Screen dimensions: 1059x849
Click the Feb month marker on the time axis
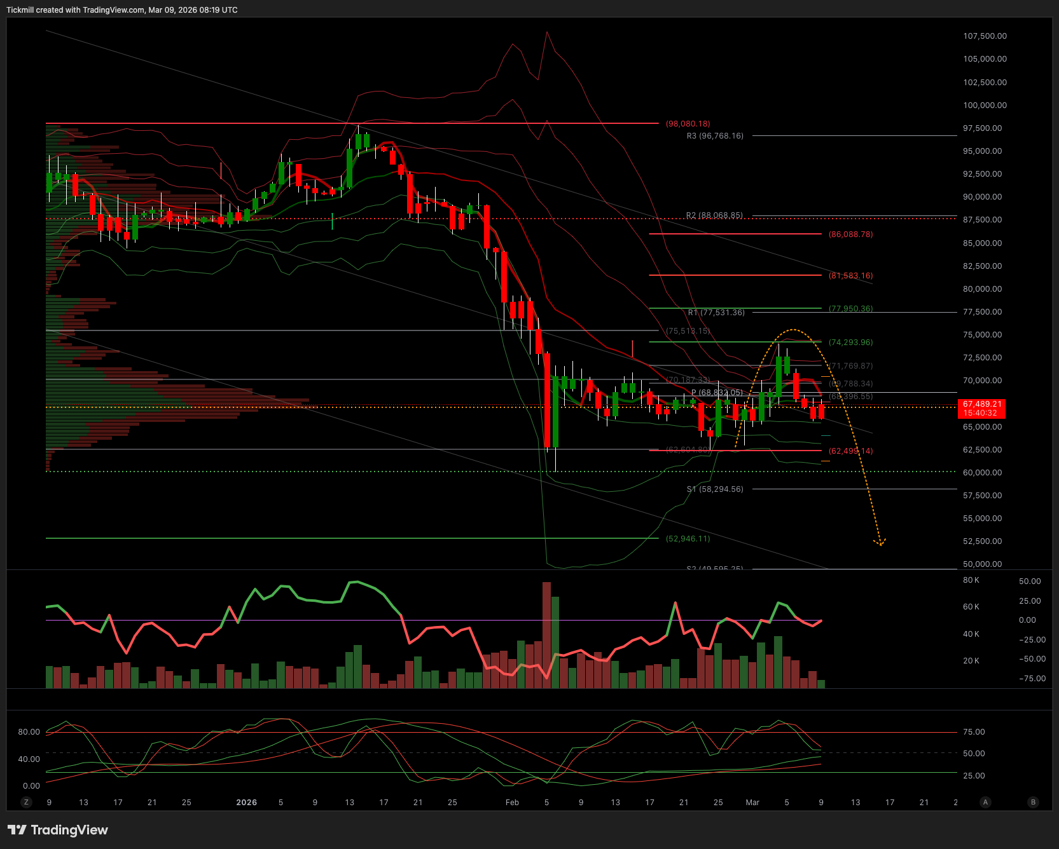pyautogui.click(x=512, y=803)
